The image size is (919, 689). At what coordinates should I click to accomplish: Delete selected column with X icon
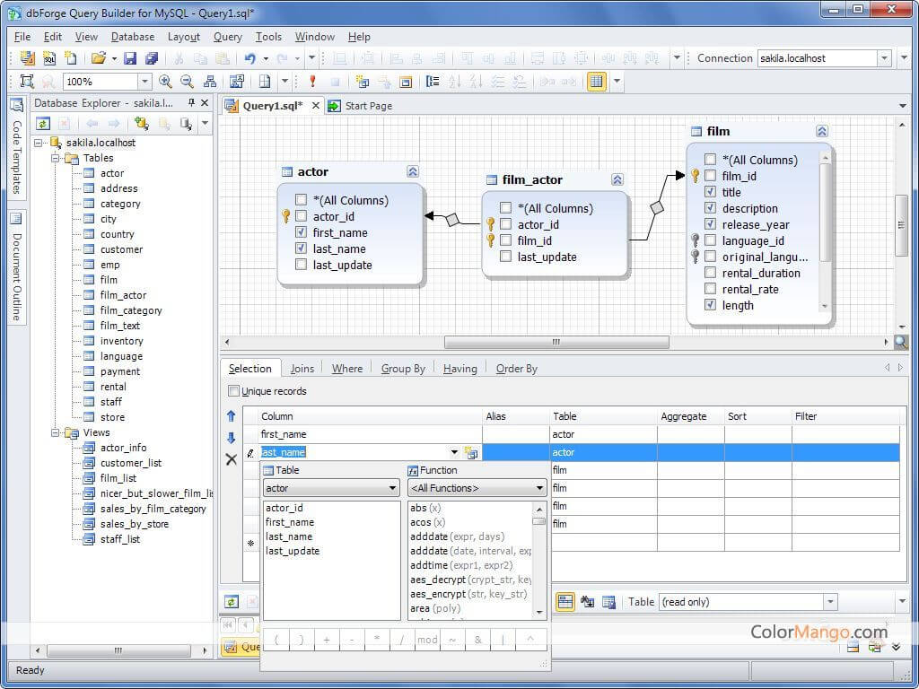pyautogui.click(x=232, y=459)
